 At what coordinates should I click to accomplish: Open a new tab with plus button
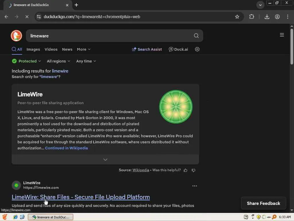pos(76,5)
